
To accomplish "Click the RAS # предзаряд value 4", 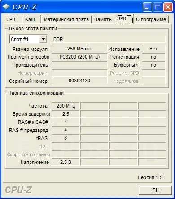I will [x=66, y=130].
